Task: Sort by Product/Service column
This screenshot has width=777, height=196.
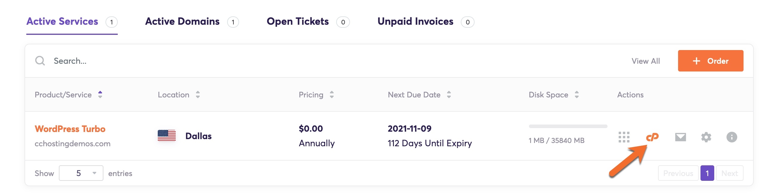Action: click(x=100, y=95)
